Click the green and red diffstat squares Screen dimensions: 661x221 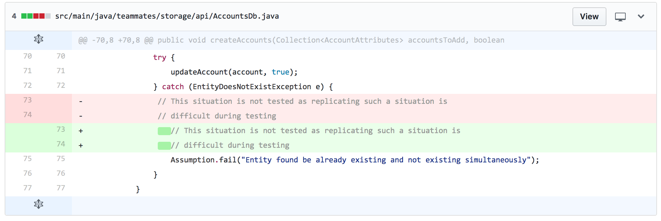click(36, 16)
